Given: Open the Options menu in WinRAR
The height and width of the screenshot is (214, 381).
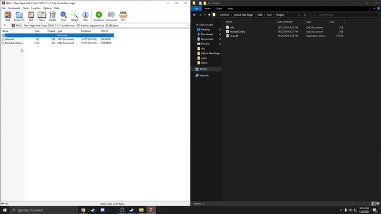Looking at the screenshot, I should click(x=48, y=8).
